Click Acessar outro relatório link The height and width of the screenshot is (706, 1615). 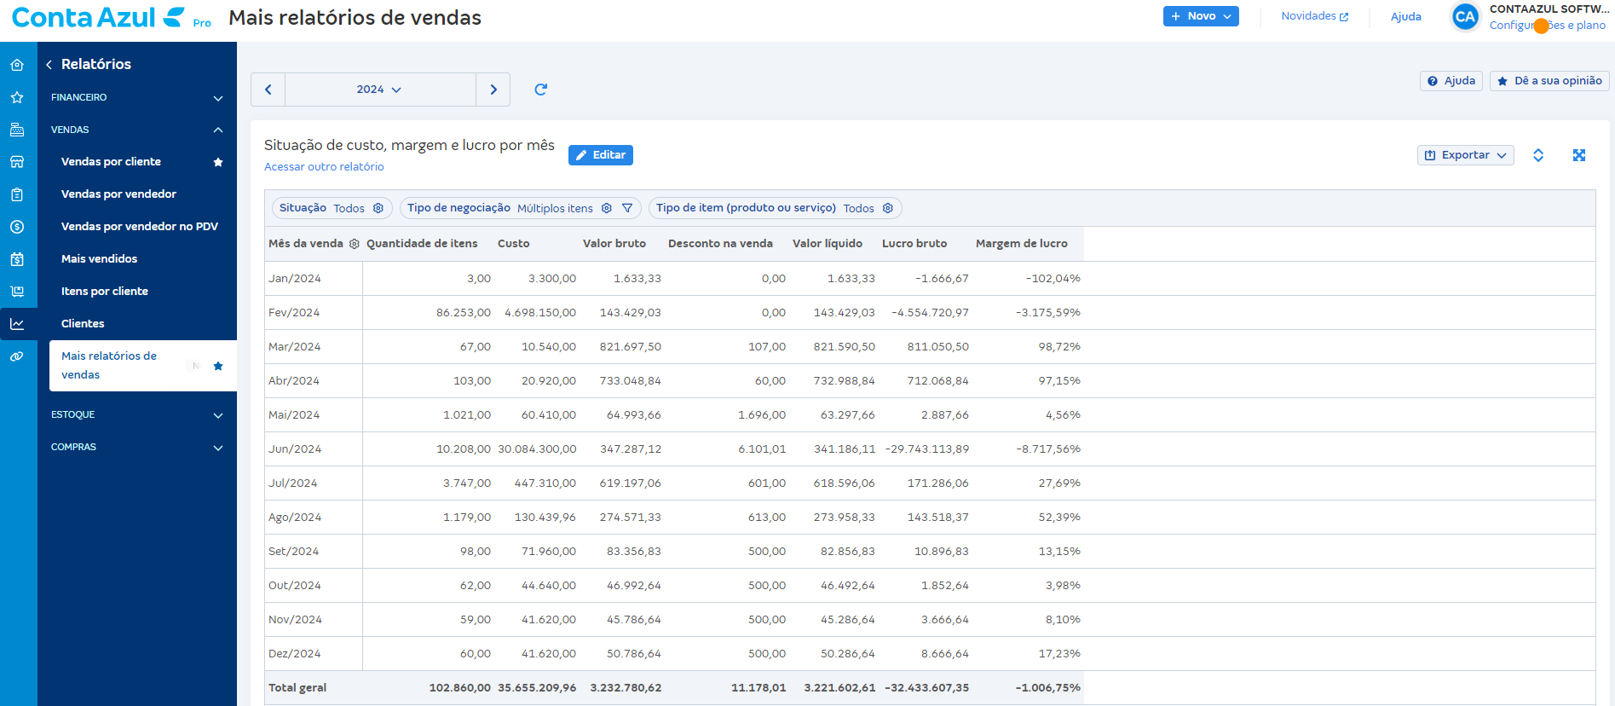(324, 167)
